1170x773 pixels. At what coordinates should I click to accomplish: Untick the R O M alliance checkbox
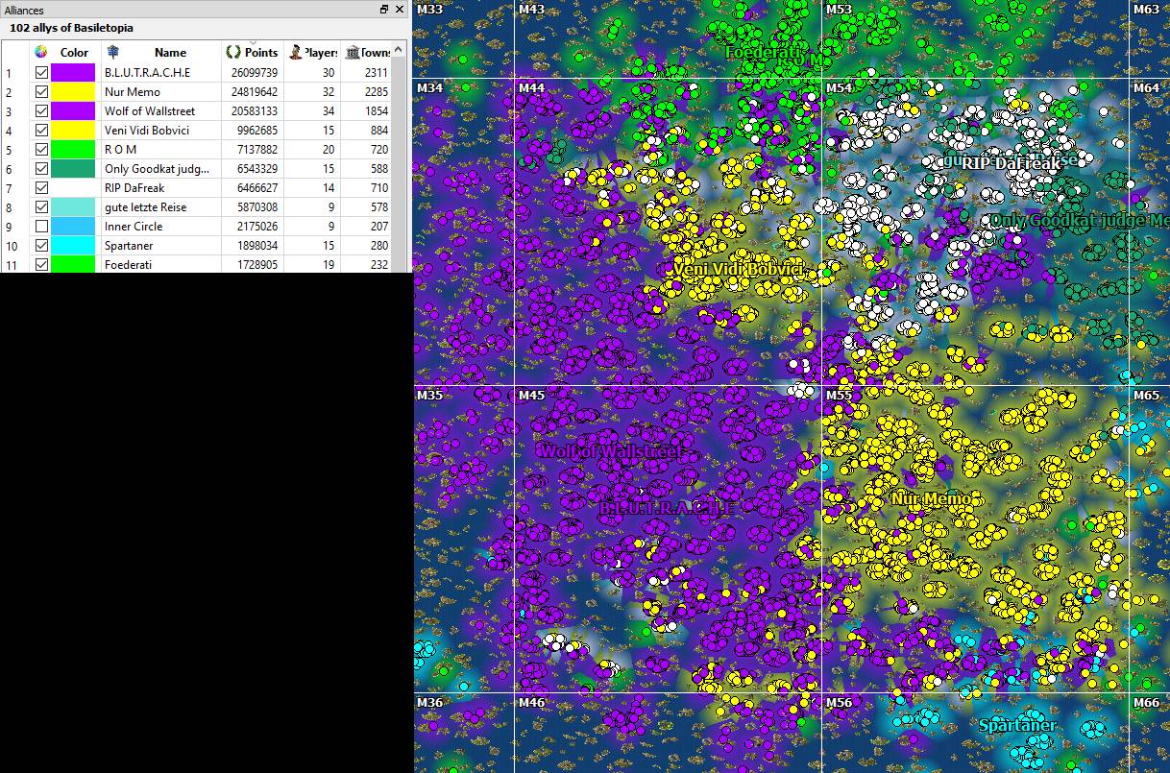point(41,150)
